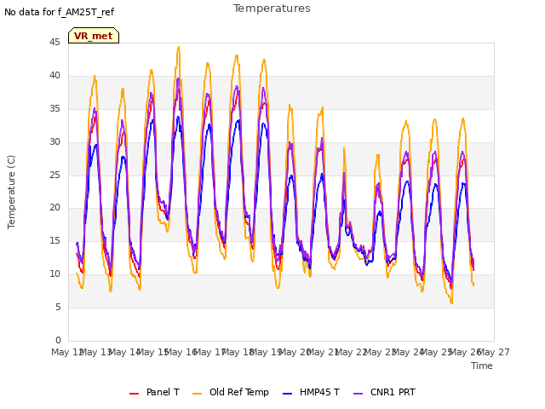Click the y-axis label 20
Screen dimensions: 545x409
tap(54, 208)
